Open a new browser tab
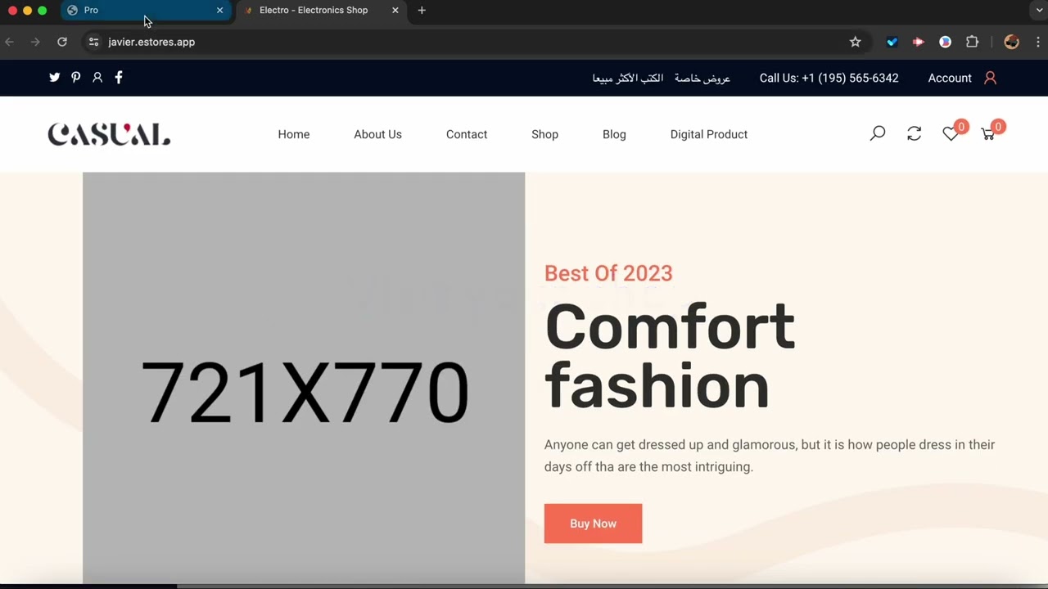Image resolution: width=1048 pixels, height=589 pixels. click(x=422, y=11)
